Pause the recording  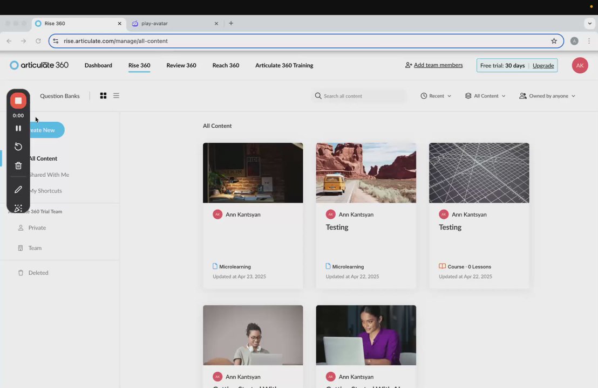18,128
